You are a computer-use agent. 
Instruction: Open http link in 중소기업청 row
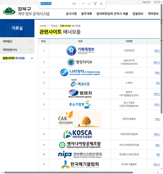(157, 104)
